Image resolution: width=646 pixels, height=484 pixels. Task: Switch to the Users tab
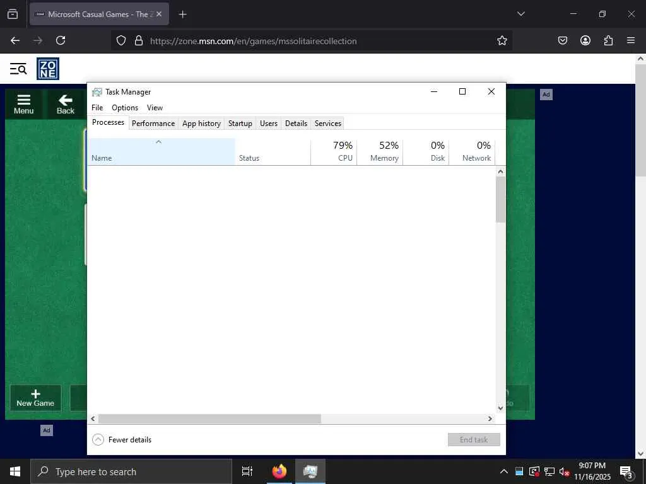(x=269, y=124)
